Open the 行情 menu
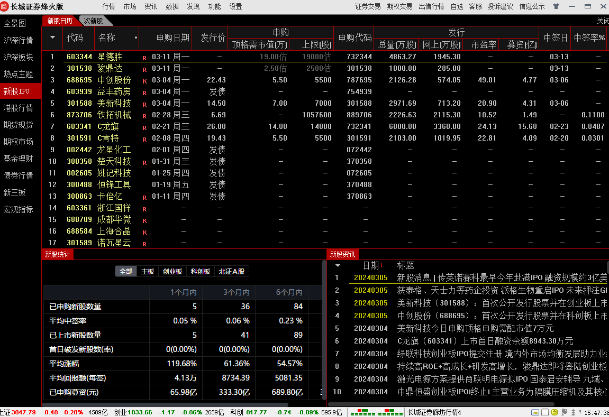Screen dimensions: 609x417 tap(108, 6)
